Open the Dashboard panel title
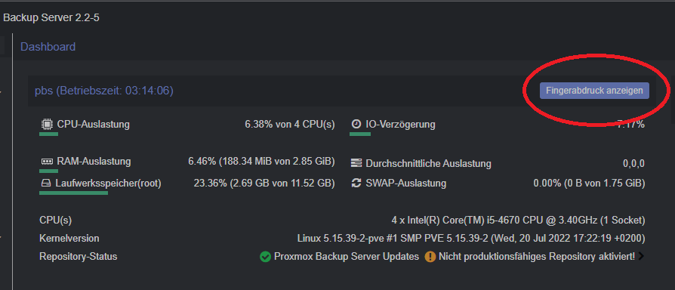The image size is (675, 290). click(48, 47)
